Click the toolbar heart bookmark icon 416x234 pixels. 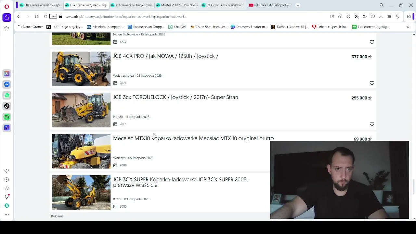(x=373, y=17)
